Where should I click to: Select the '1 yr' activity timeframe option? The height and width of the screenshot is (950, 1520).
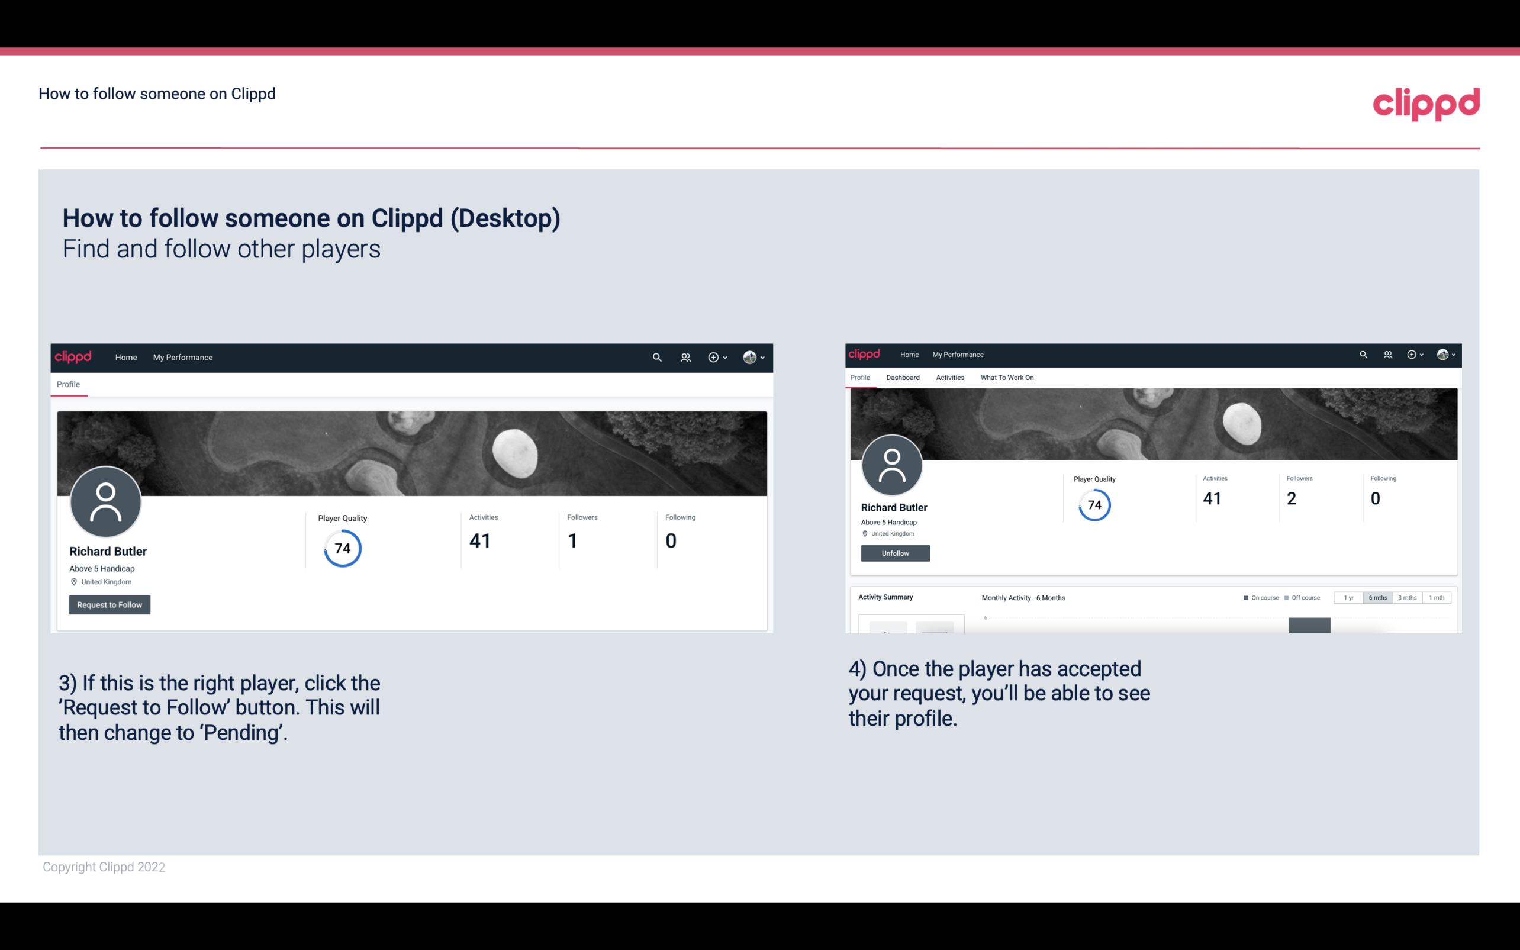pos(1350,598)
